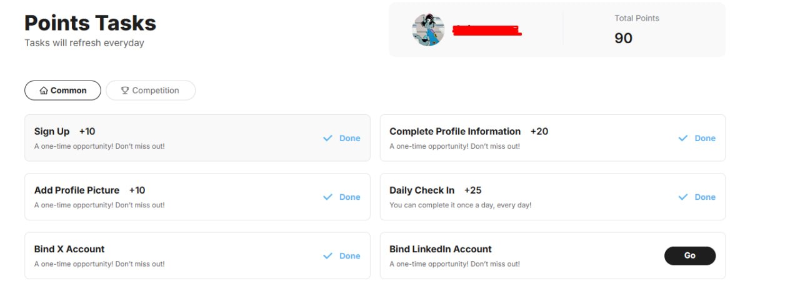Select the Daily Check In task title
Viewport: 800px width, 306px height.
(422, 190)
